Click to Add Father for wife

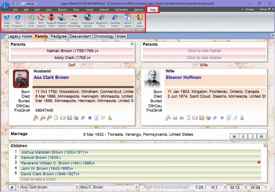click(204, 51)
